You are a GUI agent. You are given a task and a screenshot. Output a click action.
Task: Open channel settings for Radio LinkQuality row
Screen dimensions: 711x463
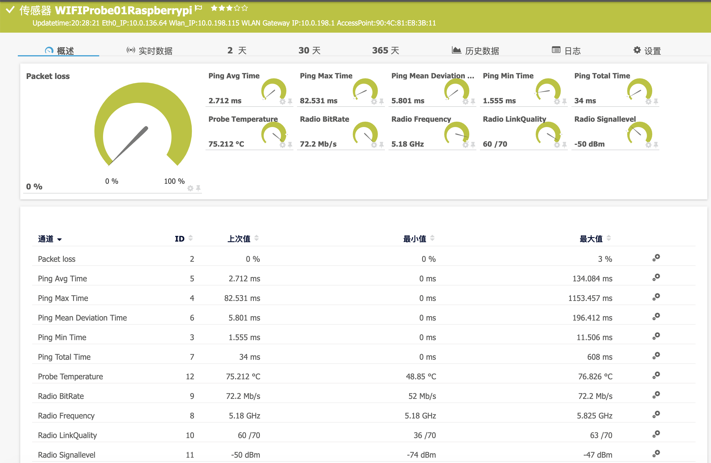pos(656,434)
